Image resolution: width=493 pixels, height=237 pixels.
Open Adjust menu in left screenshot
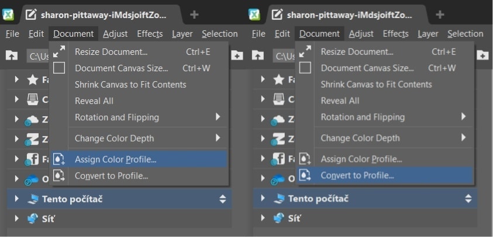[115, 34]
